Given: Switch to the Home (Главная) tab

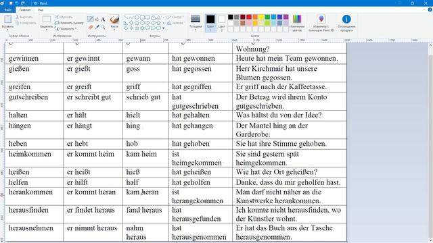Looking at the screenshot, I should [x=25, y=9].
